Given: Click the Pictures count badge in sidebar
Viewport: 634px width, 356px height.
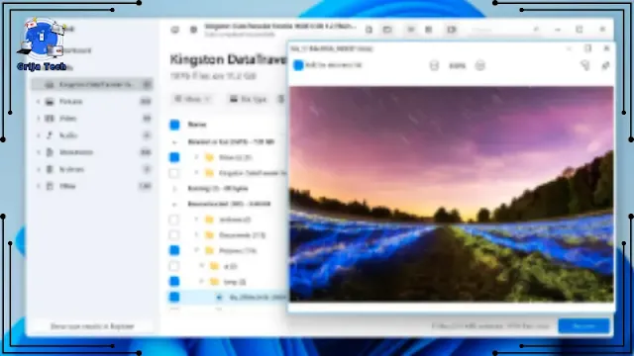Looking at the screenshot, I should (146, 101).
